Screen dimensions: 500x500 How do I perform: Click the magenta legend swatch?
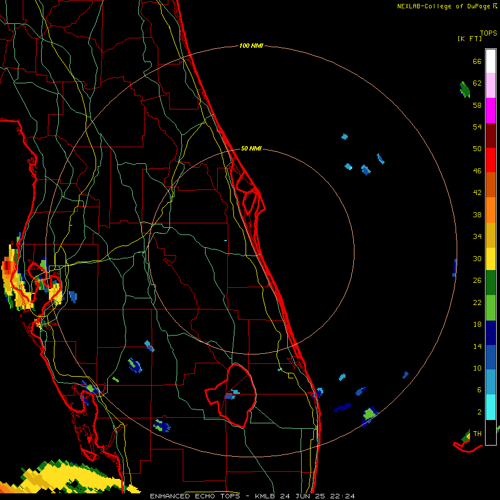(491, 111)
